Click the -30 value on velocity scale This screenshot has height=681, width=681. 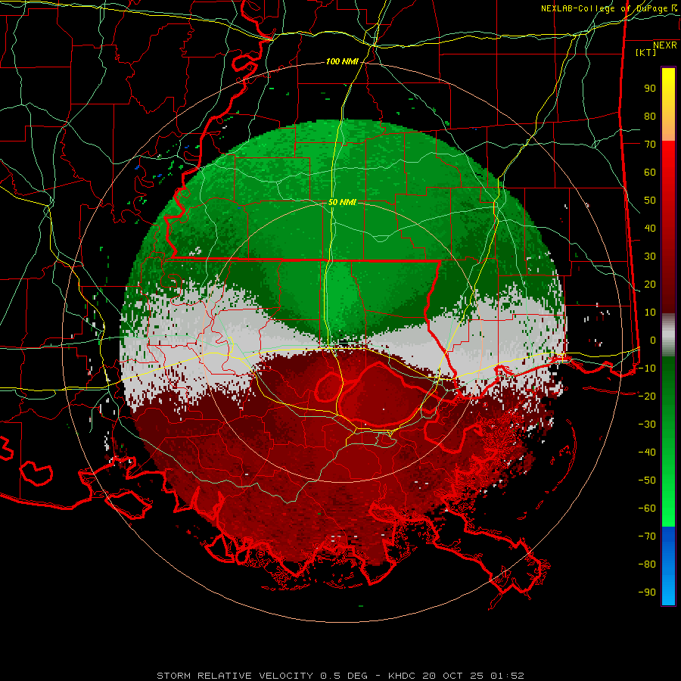[x=647, y=424]
